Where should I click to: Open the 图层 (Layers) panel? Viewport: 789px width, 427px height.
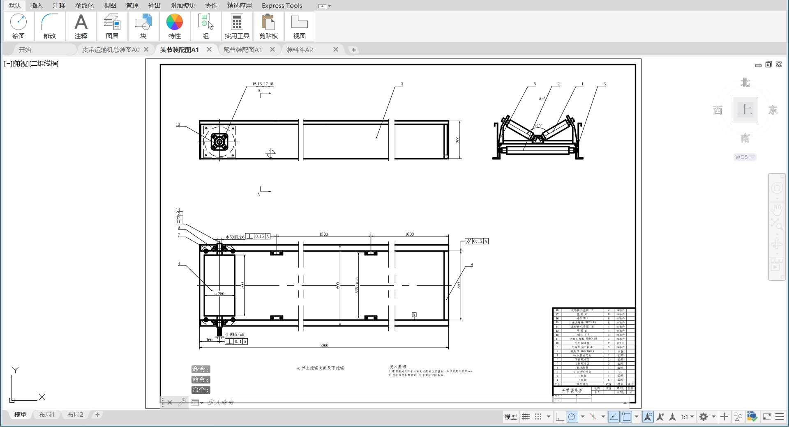[112, 26]
